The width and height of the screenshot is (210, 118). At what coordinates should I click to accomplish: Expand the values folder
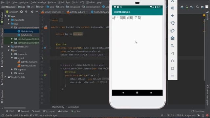(x=12, y=73)
